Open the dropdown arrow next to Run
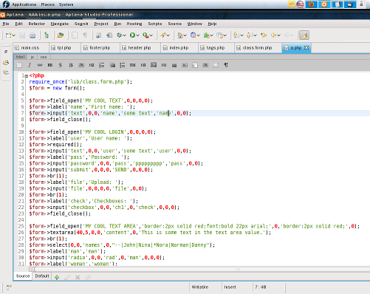370x294 pixels. coord(137,35)
